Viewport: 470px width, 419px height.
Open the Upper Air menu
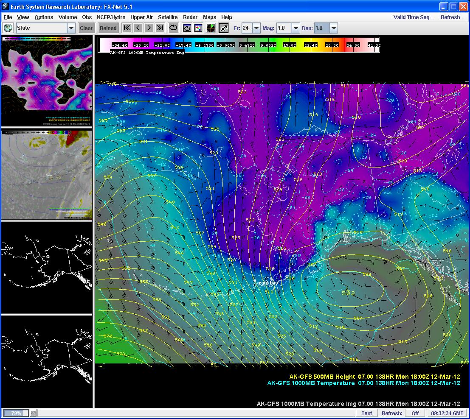click(x=141, y=17)
